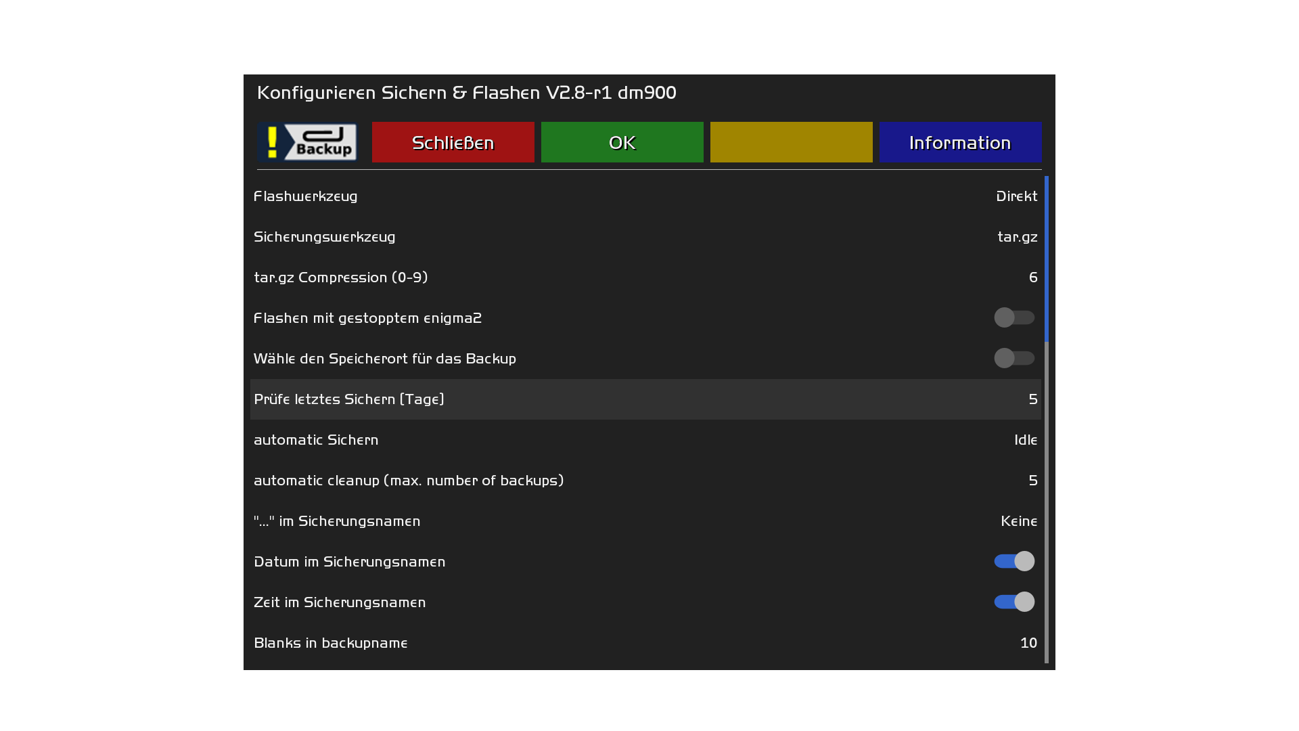Select automatic cleanup max backups row

pyautogui.click(x=409, y=481)
